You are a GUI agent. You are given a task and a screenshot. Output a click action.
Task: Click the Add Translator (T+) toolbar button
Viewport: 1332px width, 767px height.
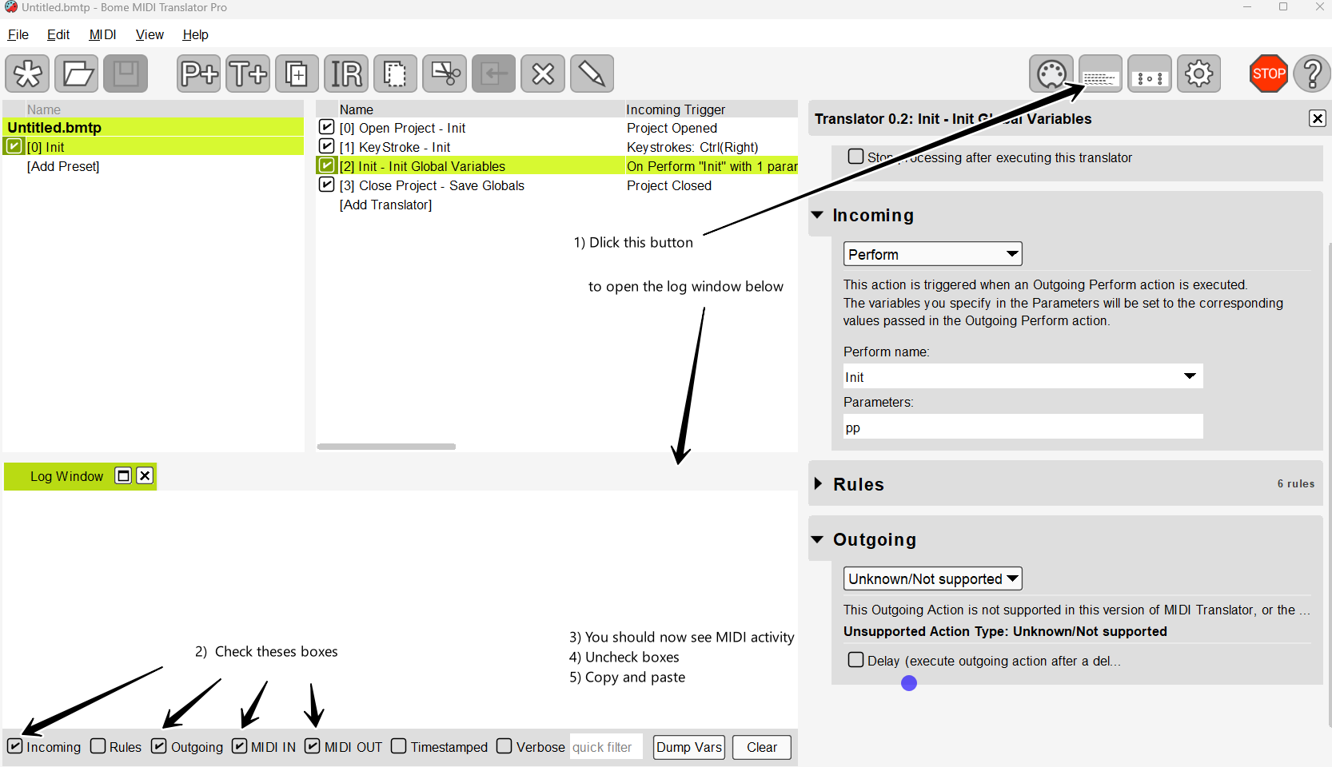(248, 74)
